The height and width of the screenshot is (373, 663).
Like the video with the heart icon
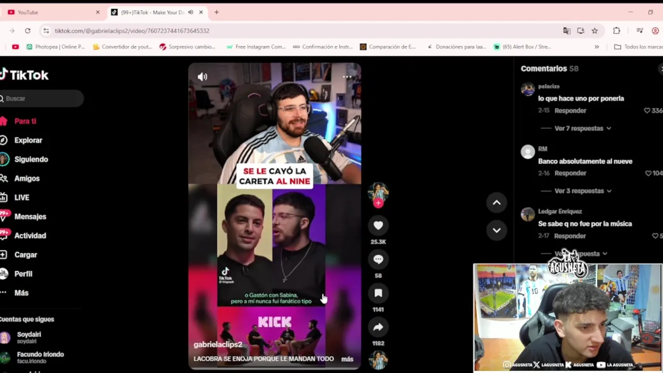coord(378,225)
